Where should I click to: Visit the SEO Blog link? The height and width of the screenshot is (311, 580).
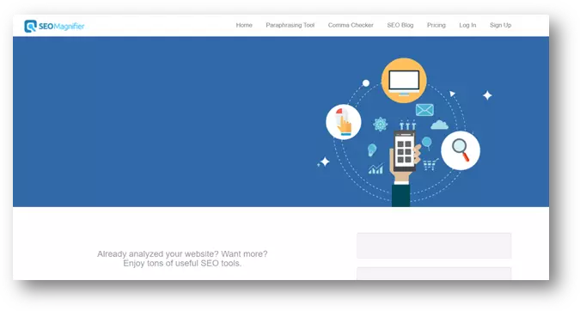point(400,25)
